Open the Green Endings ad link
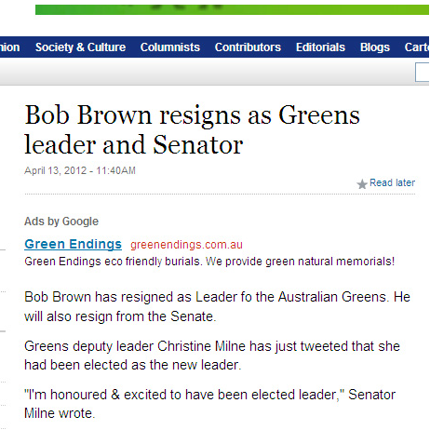The height and width of the screenshot is (430, 430). (73, 244)
